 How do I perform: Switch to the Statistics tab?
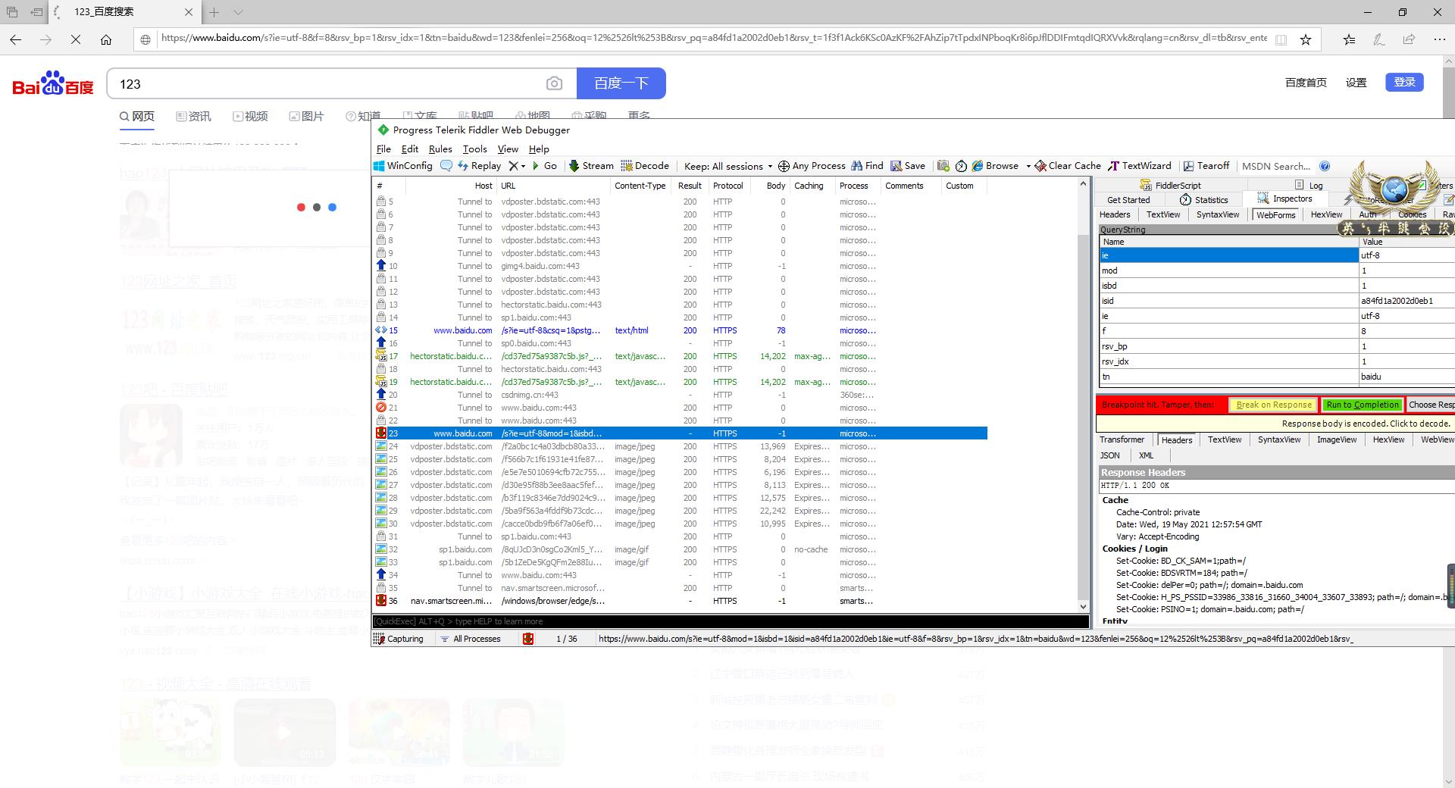point(1203,200)
